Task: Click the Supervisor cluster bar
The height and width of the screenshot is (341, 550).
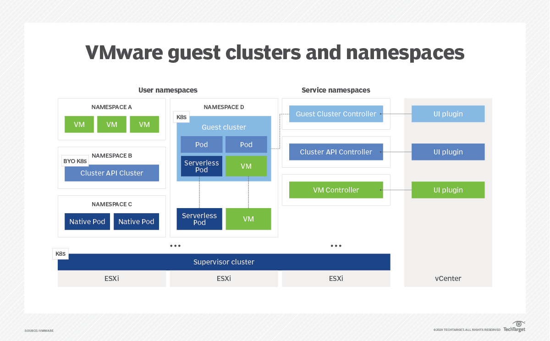Action: 224,262
